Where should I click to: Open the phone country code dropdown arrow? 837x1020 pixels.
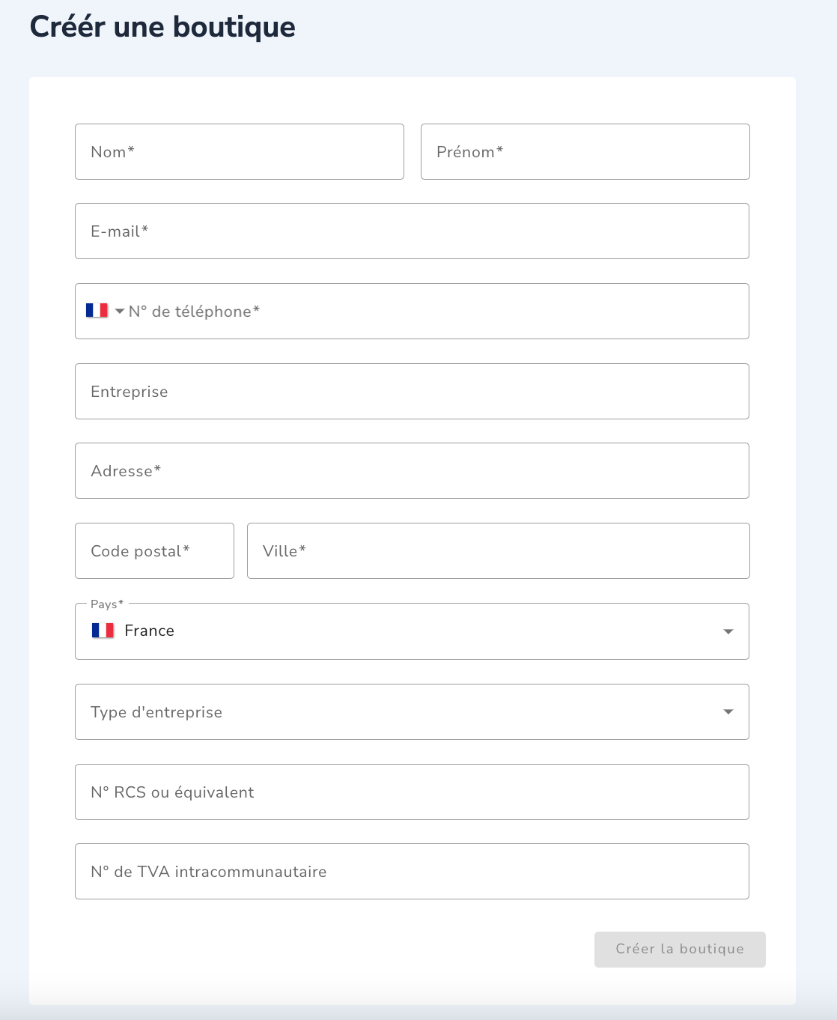coord(120,311)
